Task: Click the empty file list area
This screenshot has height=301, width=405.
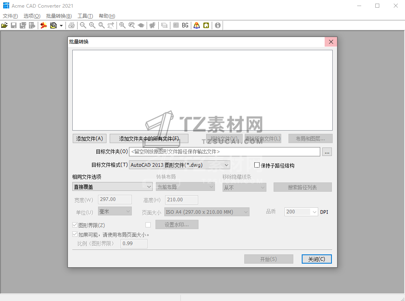Action: (x=202, y=90)
